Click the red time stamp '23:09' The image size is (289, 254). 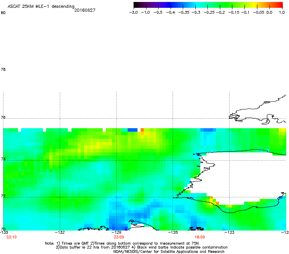[x=119, y=237]
